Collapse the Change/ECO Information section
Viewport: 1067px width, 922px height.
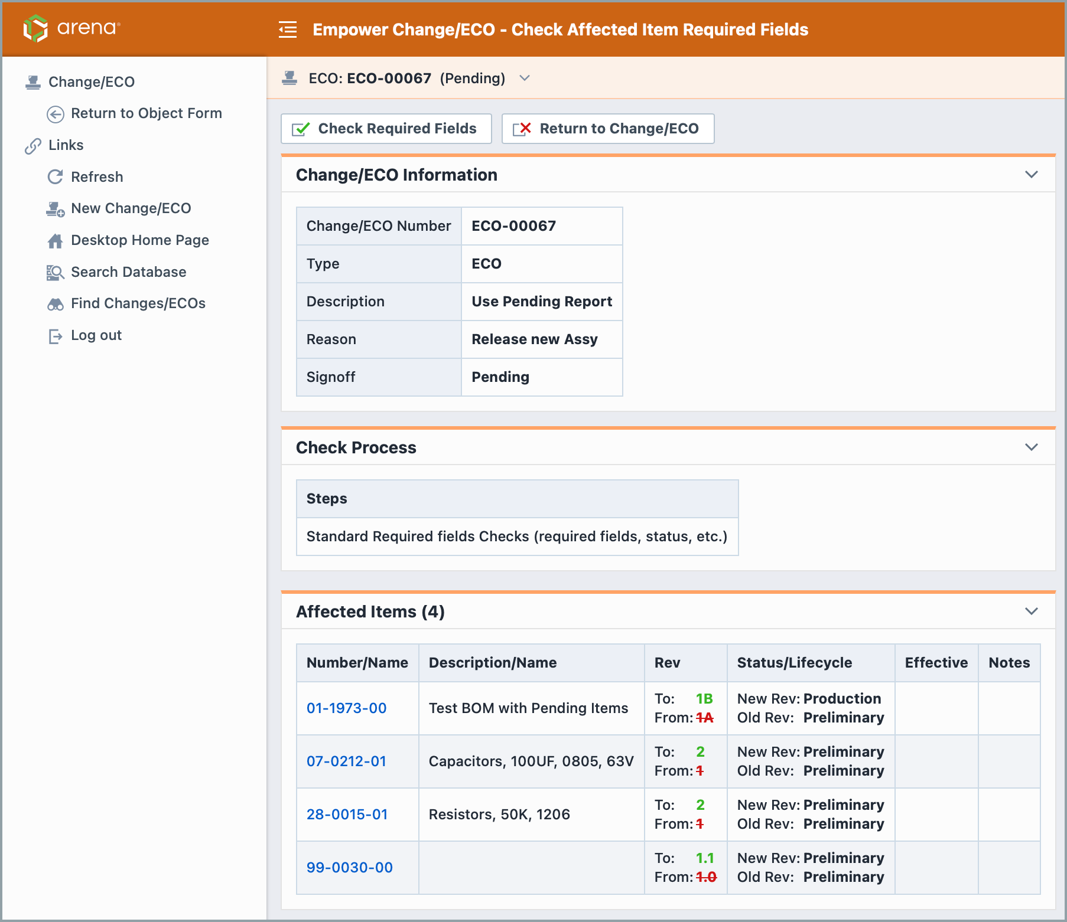click(x=1031, y=175)
